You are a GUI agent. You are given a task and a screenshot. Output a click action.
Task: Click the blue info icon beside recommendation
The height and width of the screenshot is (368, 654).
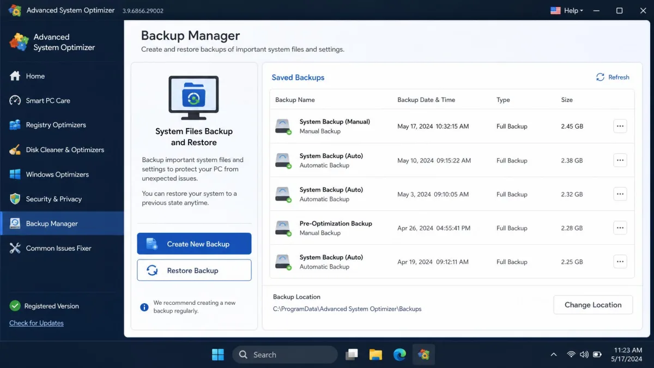144,307
